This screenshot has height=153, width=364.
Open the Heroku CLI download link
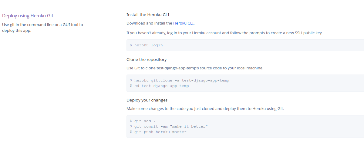[184, 23]
